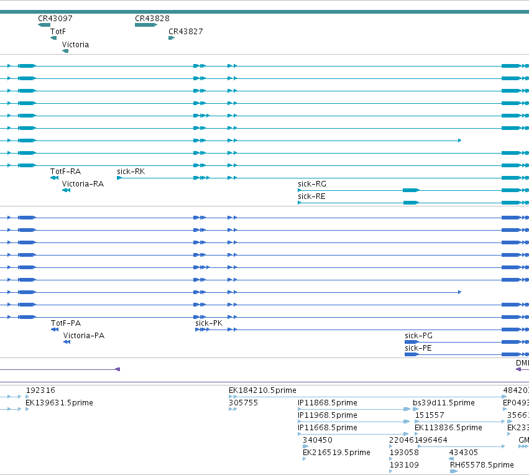Select the CR43828 gene bar glyph
The image size is (529, 475).
coord(146,25)
